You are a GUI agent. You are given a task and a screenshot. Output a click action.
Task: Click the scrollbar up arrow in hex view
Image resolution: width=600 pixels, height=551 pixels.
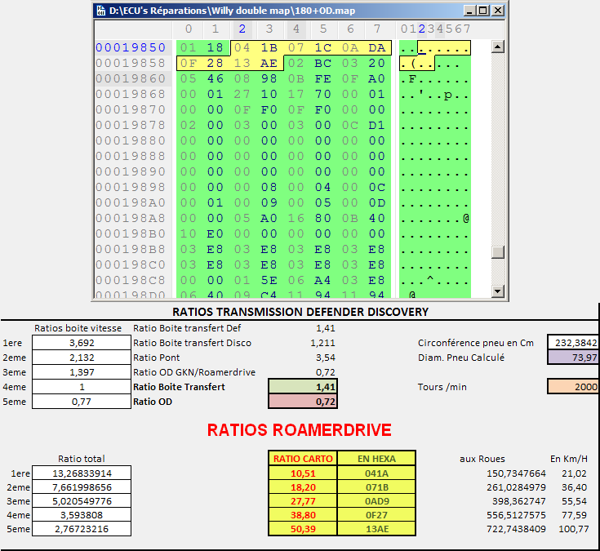click(497, 47)
